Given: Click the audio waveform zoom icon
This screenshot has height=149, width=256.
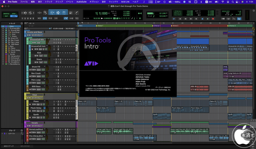Looking at the screenshot, I should [x=25, y=12].
